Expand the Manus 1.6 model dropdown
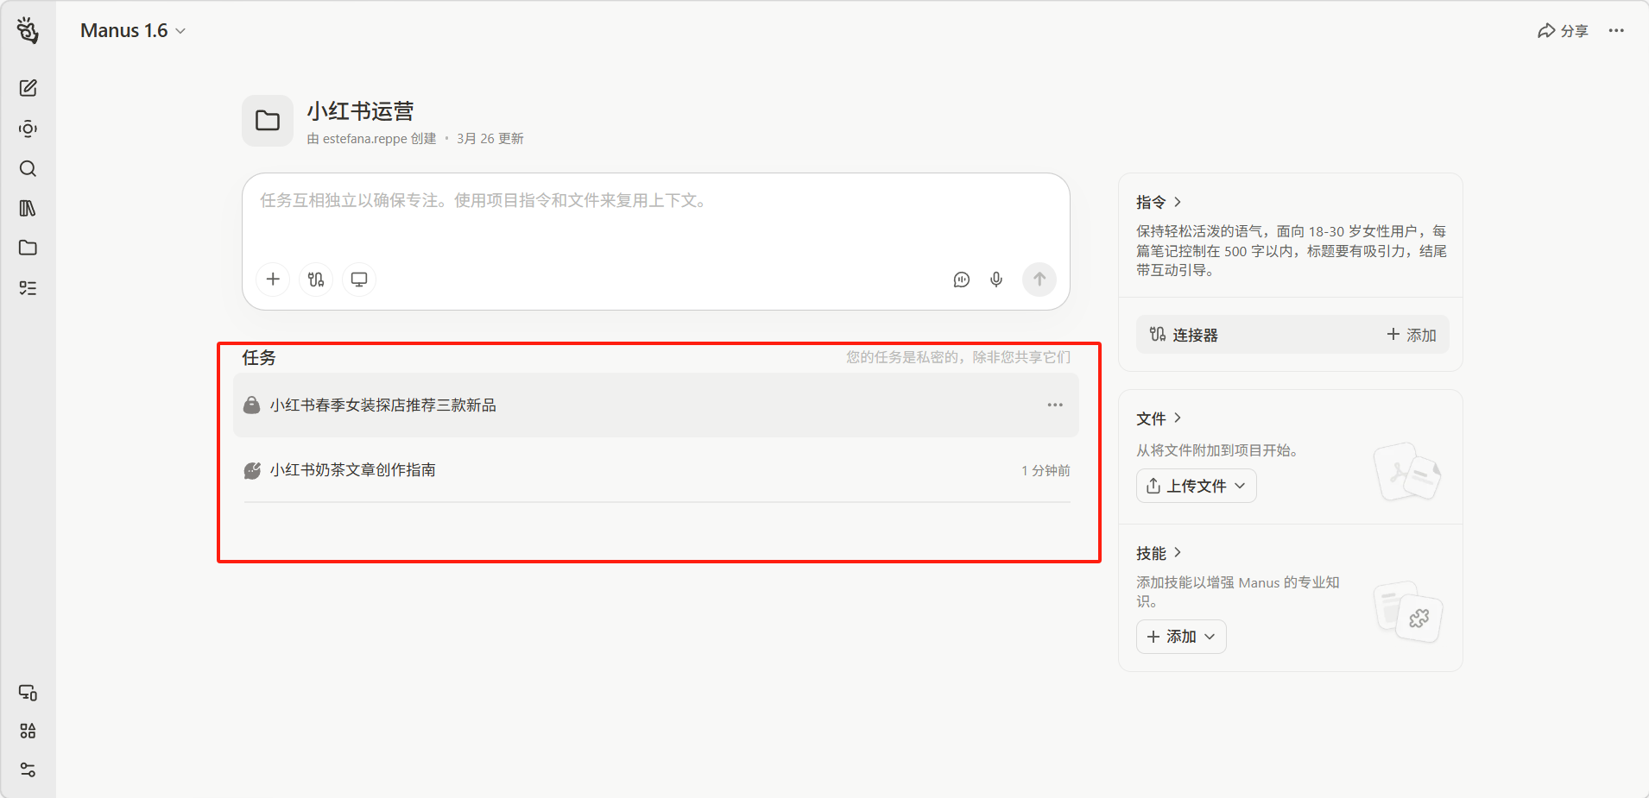 pyautogui.click(x=133, y=31)
